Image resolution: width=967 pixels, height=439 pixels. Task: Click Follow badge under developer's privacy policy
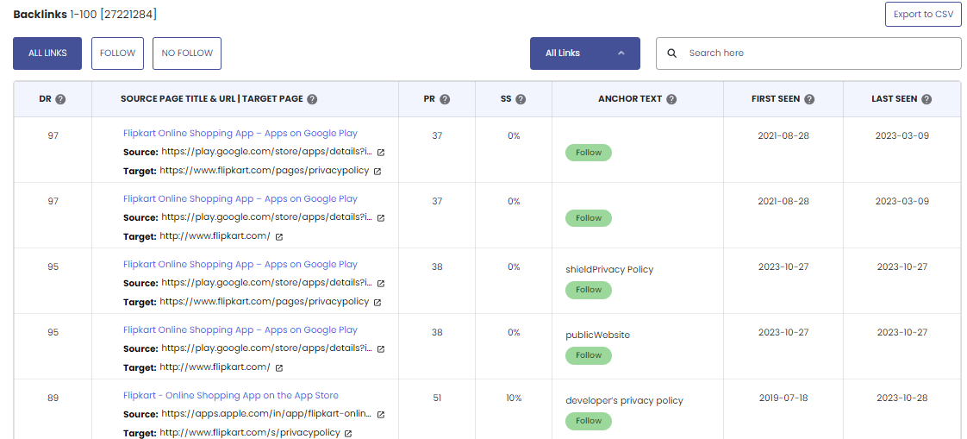tap(589, 421)
